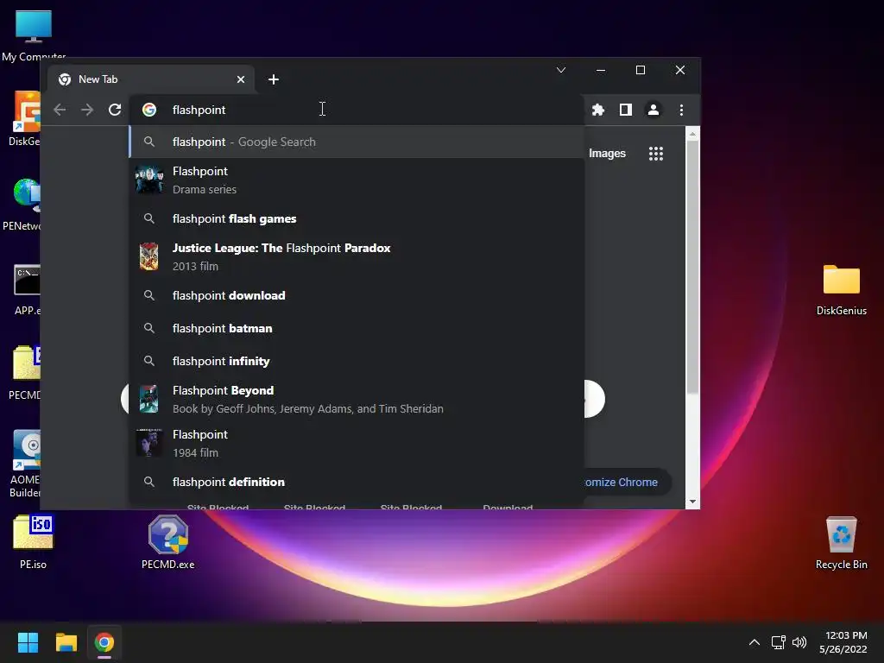Open the volume speaker tray icon
This screenshot has width=884, height=663.
click(x=799, y=642)
